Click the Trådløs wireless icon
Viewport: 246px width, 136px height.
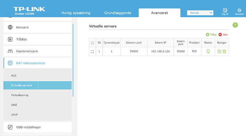[x=10, y=39]
